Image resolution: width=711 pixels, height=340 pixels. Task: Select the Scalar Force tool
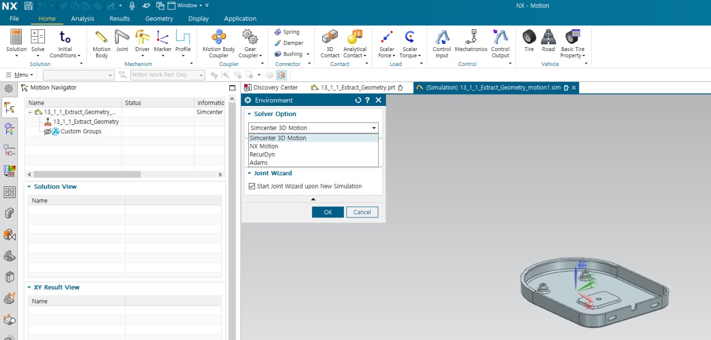[x=387, y=38]
